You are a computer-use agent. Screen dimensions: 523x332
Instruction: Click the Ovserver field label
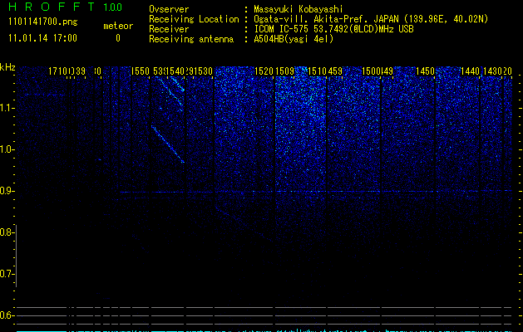coord(169,9)
